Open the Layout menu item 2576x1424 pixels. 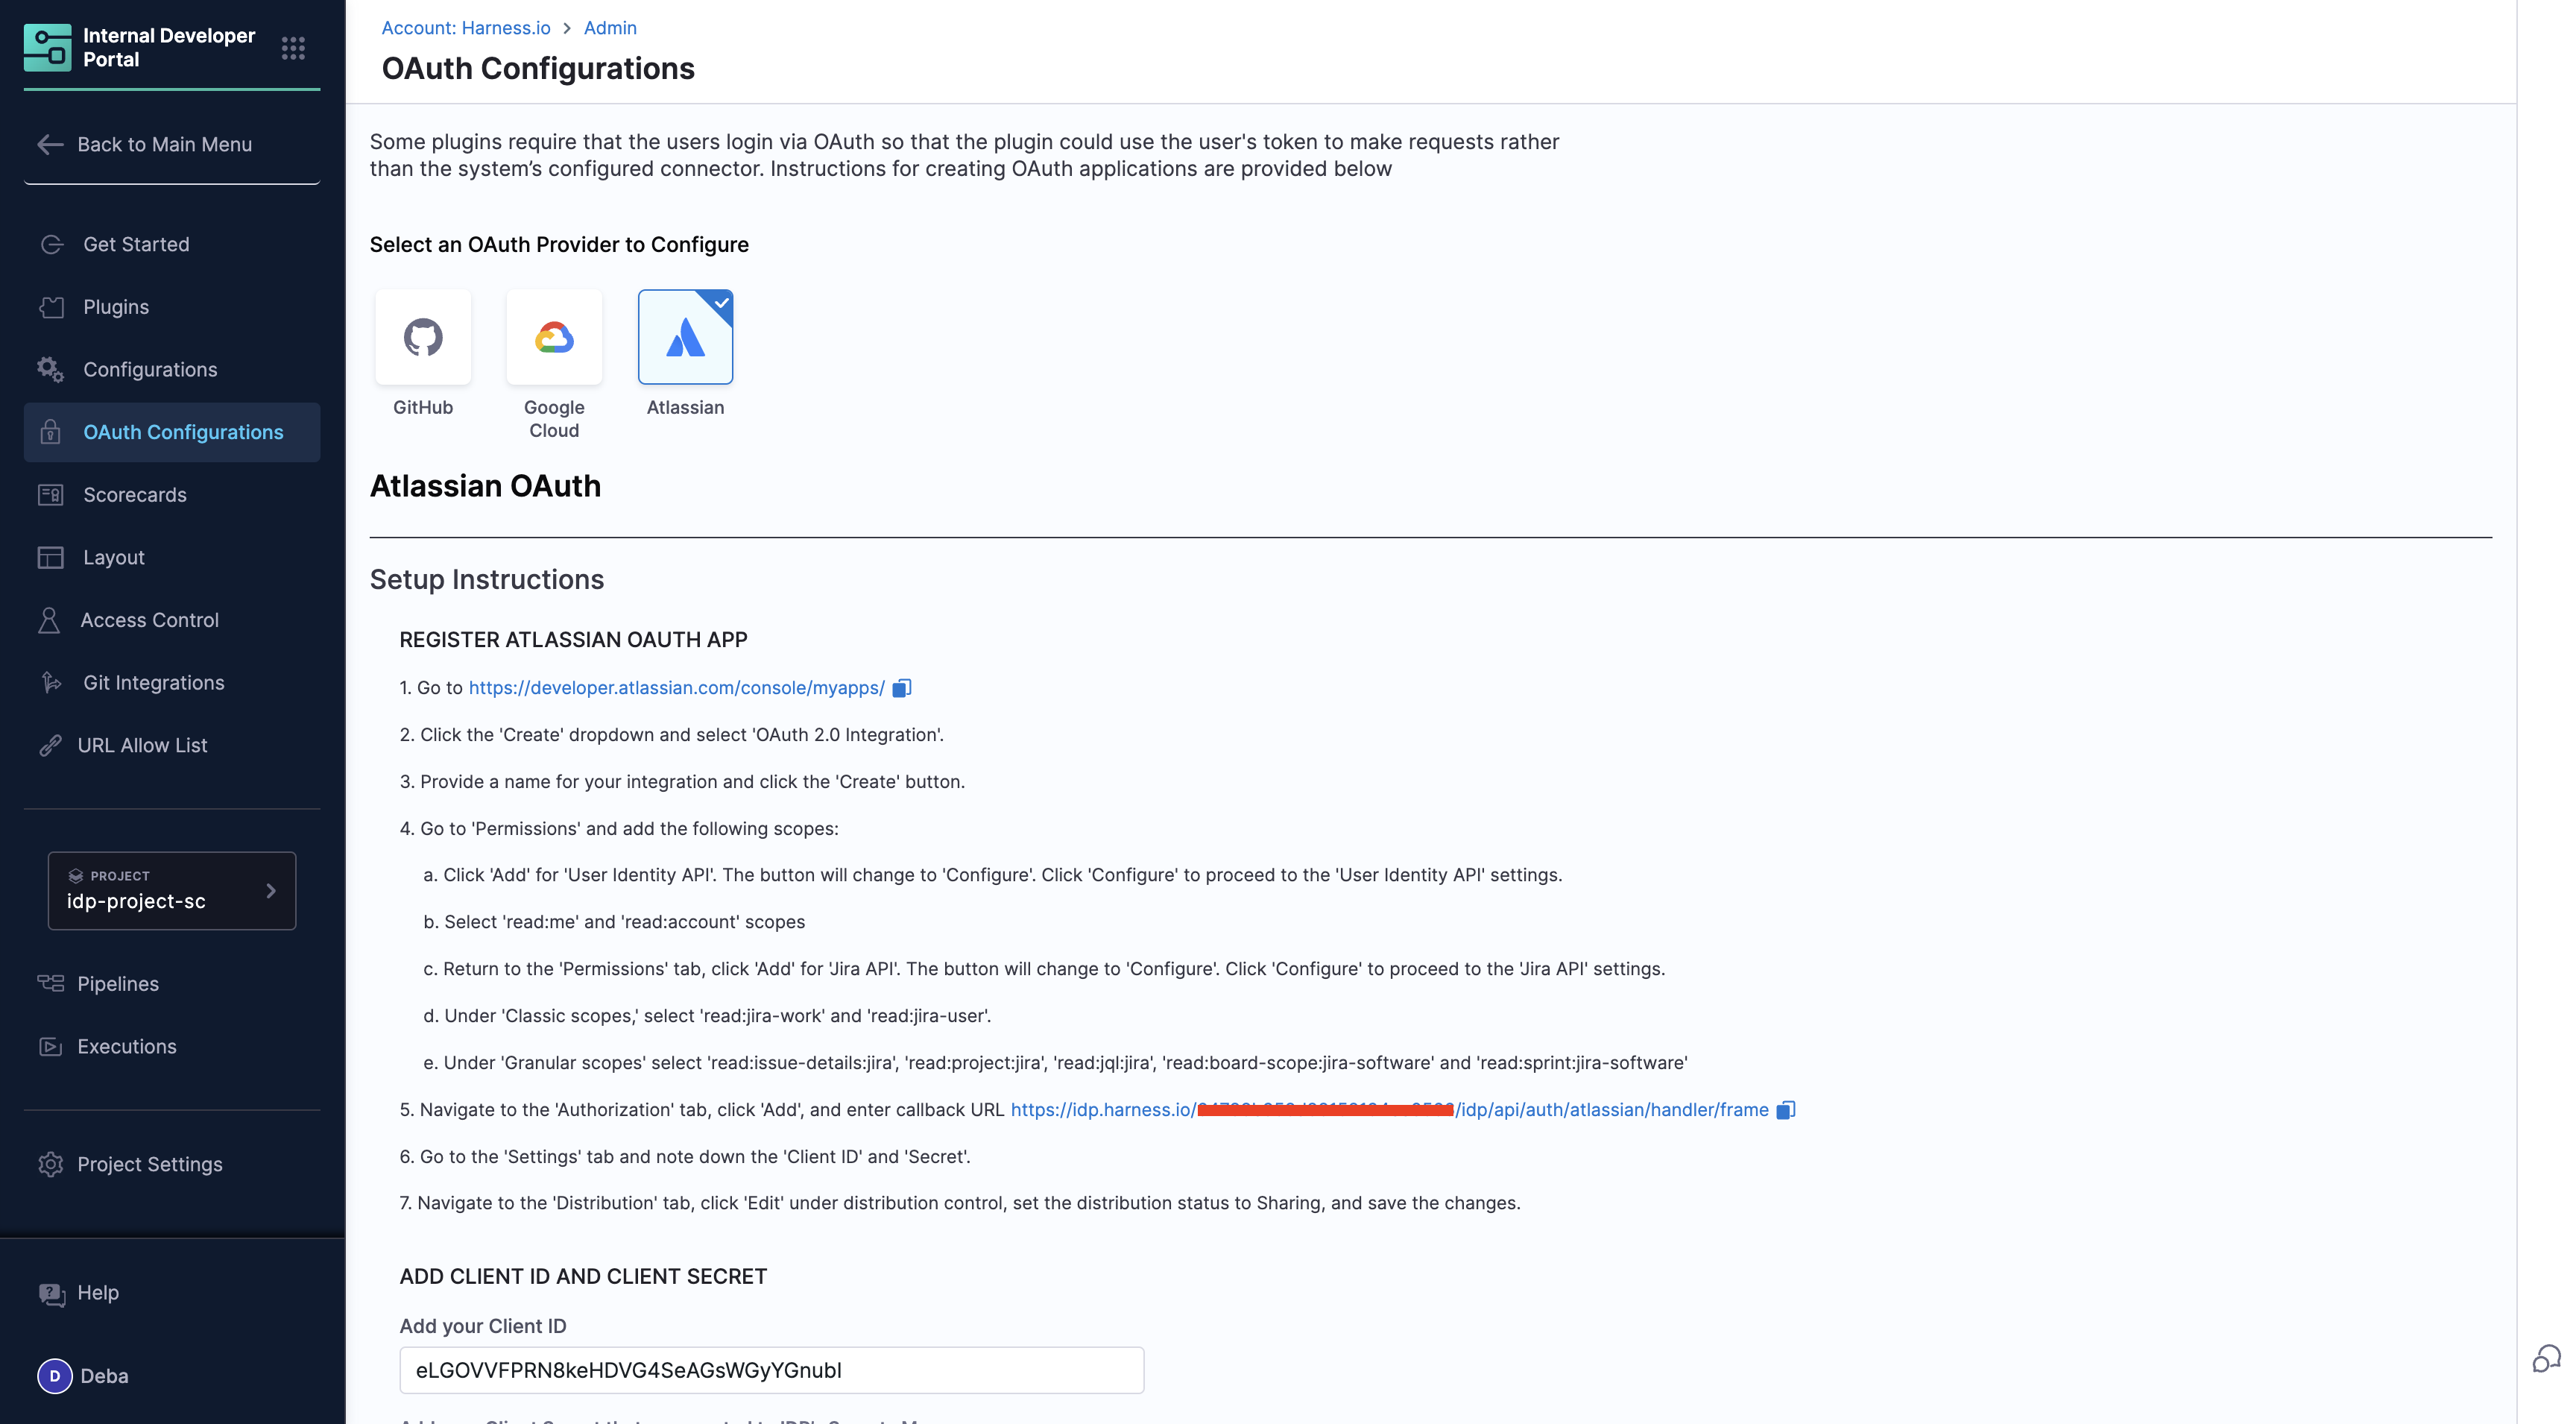click(113, 558)
